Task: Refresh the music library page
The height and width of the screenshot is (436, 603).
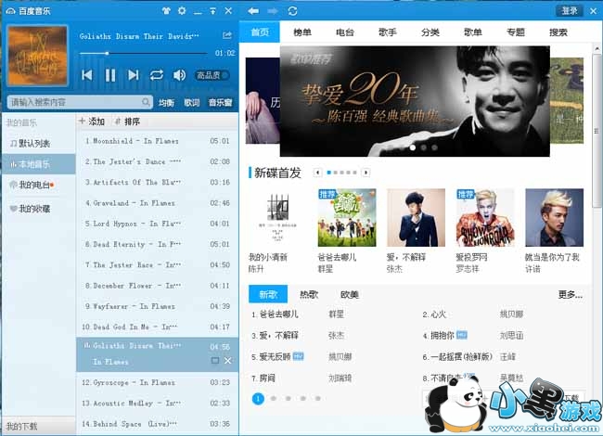Action: click(292, 11)
